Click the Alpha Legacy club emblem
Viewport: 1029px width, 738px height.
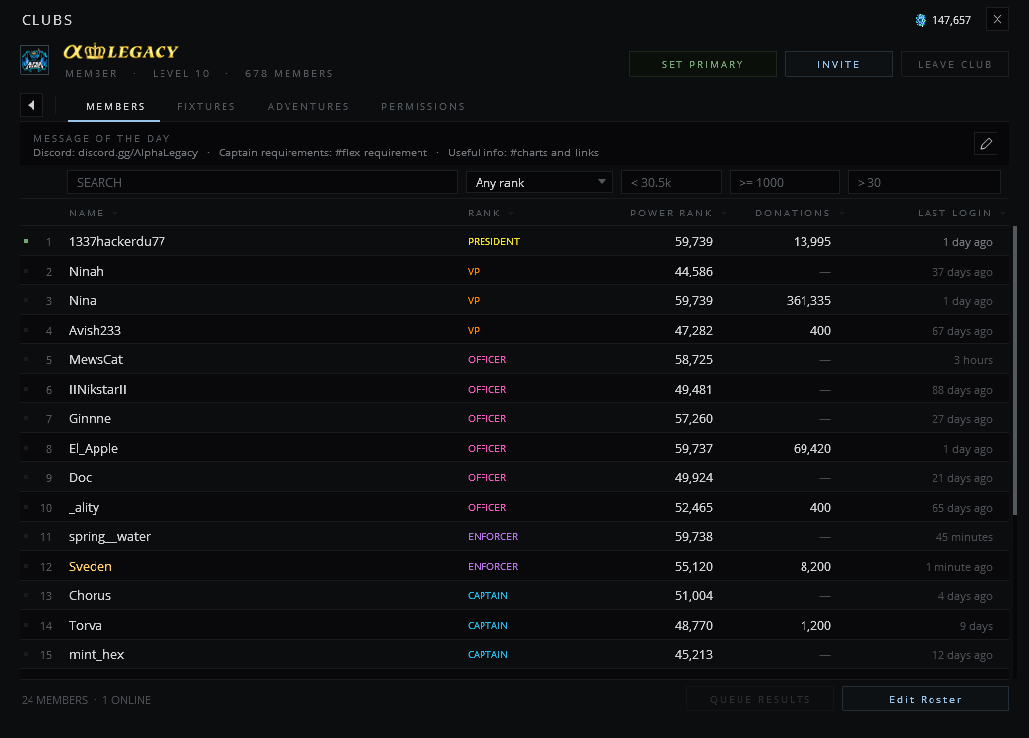click(34, 60)
